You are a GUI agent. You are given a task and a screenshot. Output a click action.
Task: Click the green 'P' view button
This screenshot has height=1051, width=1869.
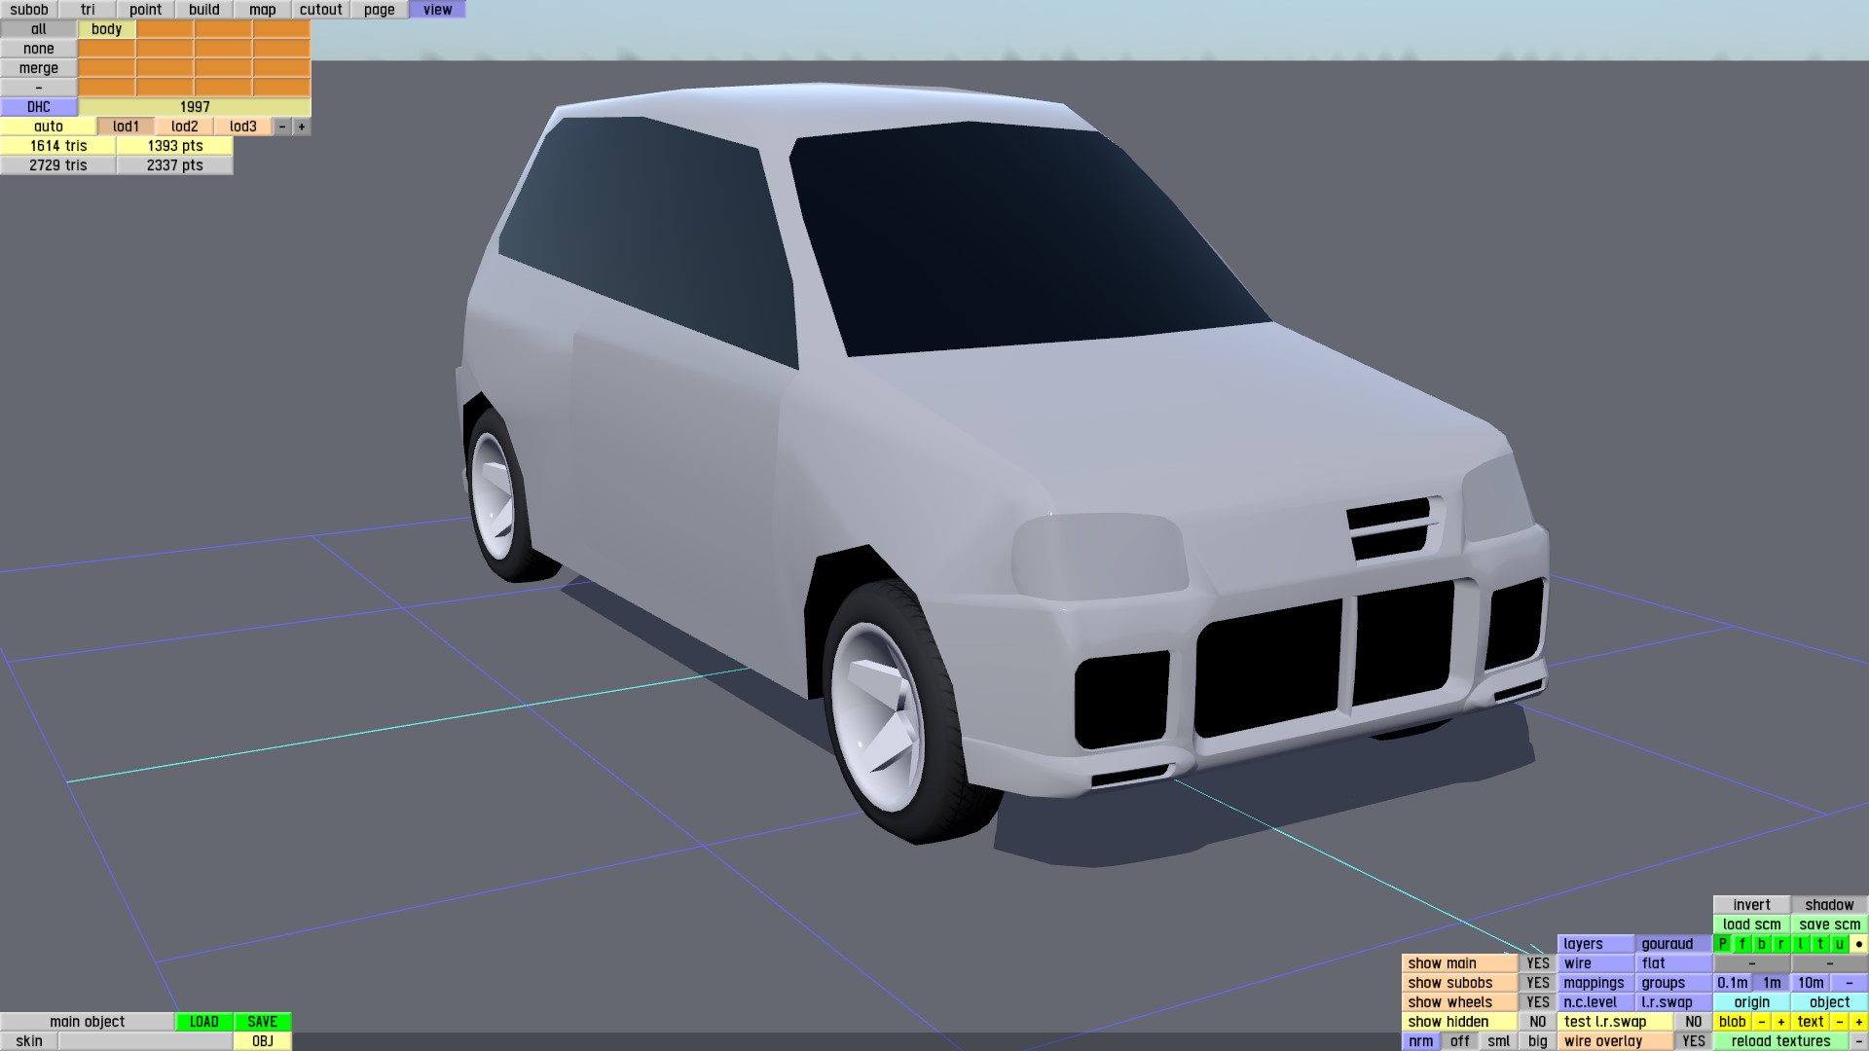pos(1722,944)
